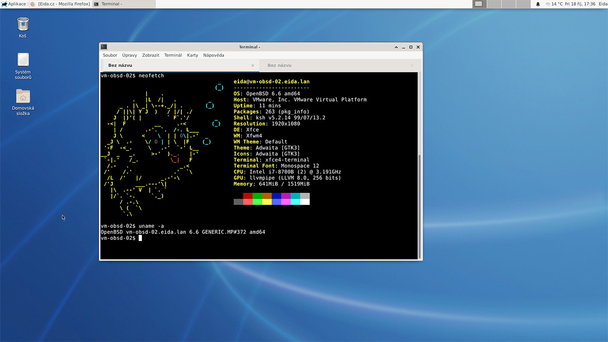Open the Aplikace menu in the panel

(14, 4)
